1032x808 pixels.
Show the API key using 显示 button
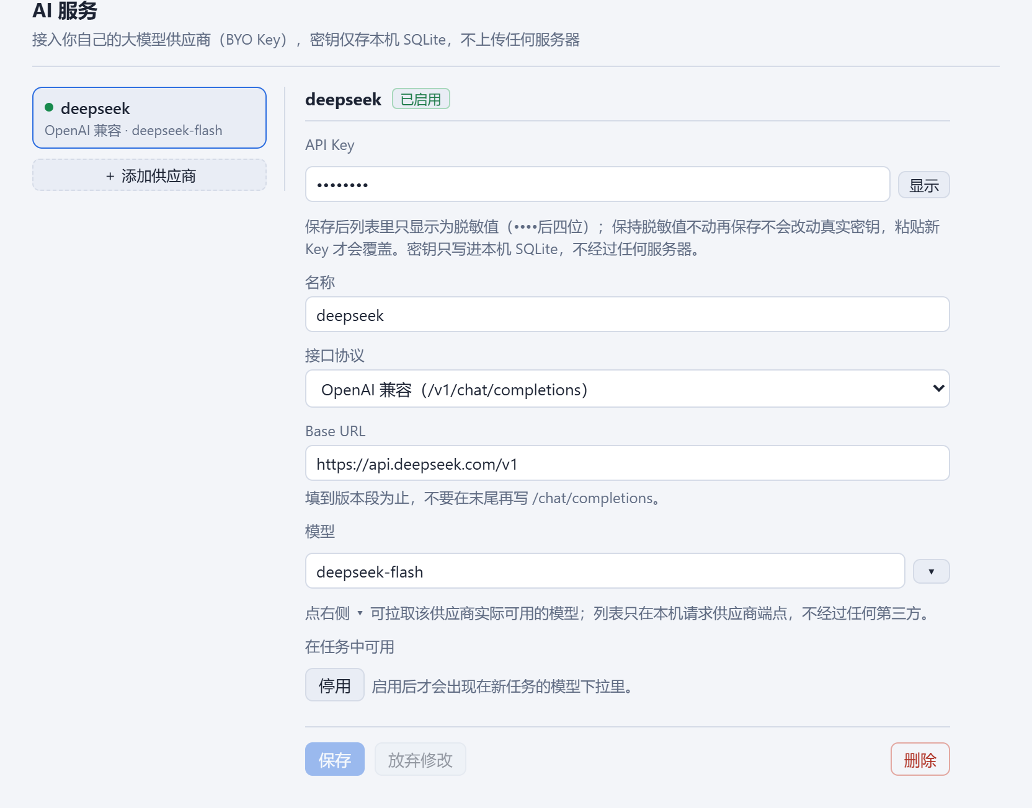[924, 185]
